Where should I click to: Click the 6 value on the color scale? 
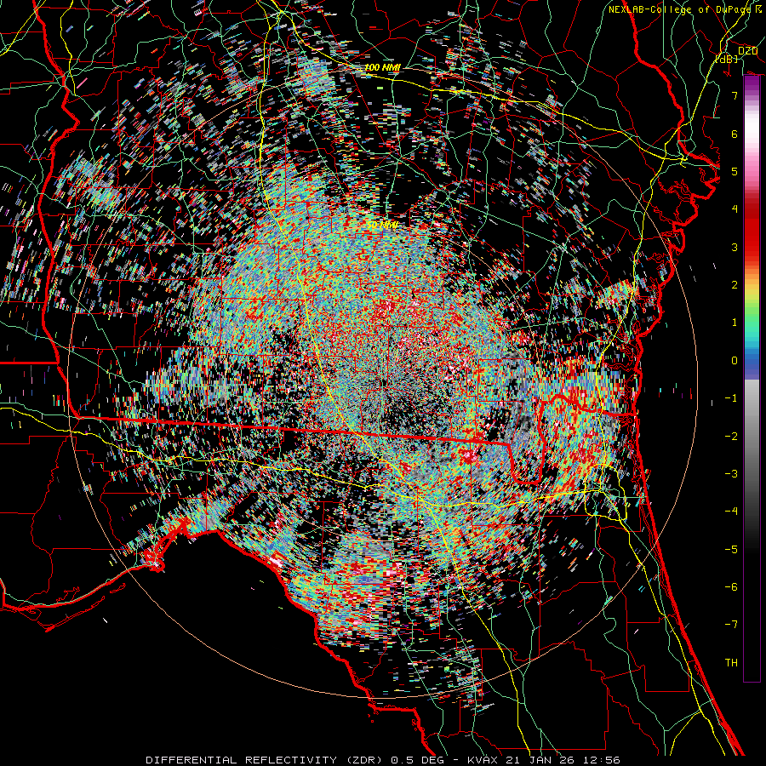click(735, 134)
